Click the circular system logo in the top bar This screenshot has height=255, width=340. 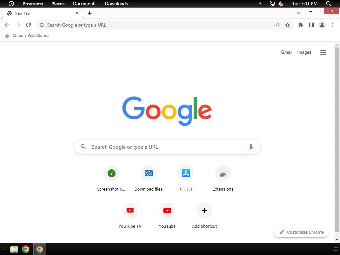tap(11, 4)
